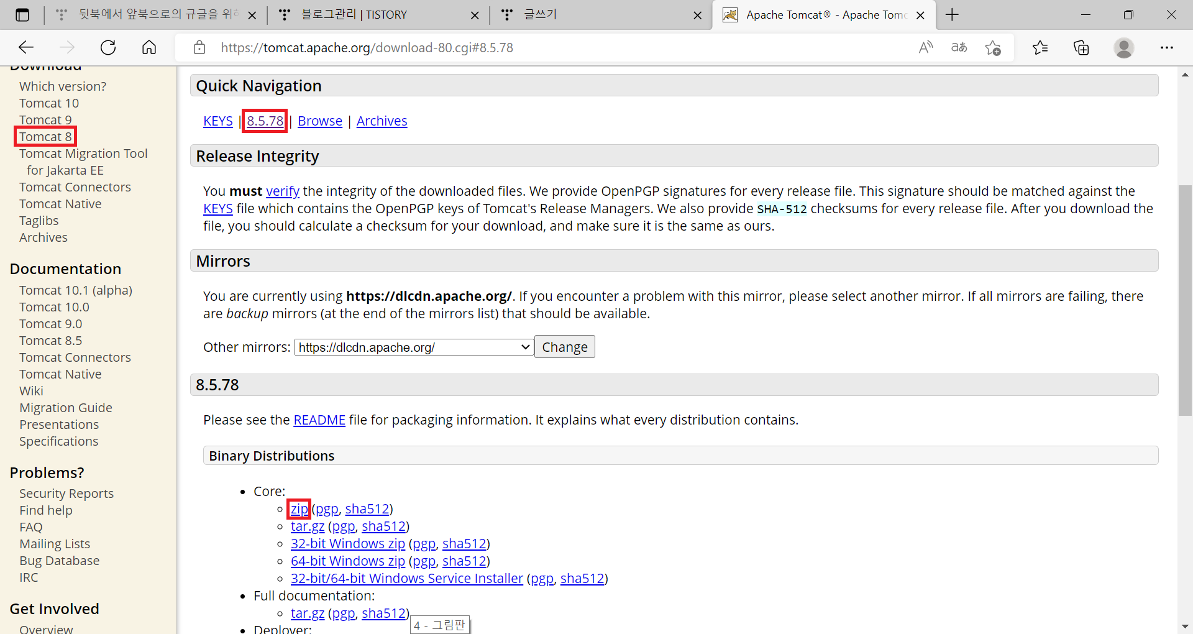Click the address bar URL
Image resolution: width=1193 pixels, height=634 pixels.
point(367,47)
